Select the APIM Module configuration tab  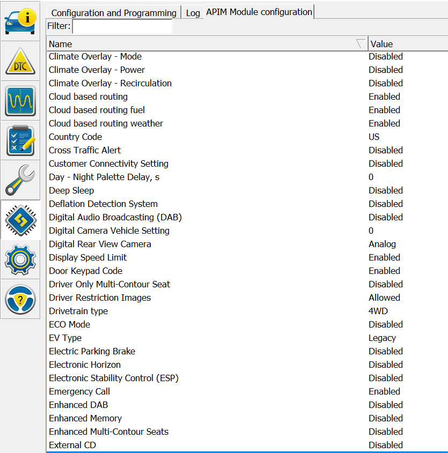point(259,12)
